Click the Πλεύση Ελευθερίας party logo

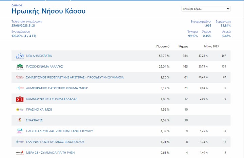[20, 131]
